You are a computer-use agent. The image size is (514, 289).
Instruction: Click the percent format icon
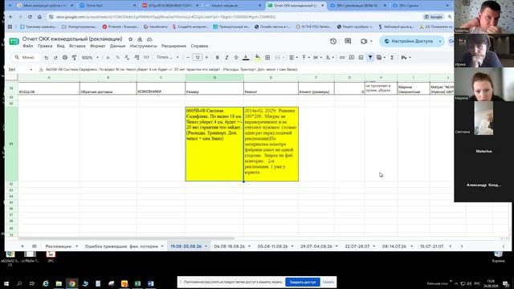[x=117, y=57]
